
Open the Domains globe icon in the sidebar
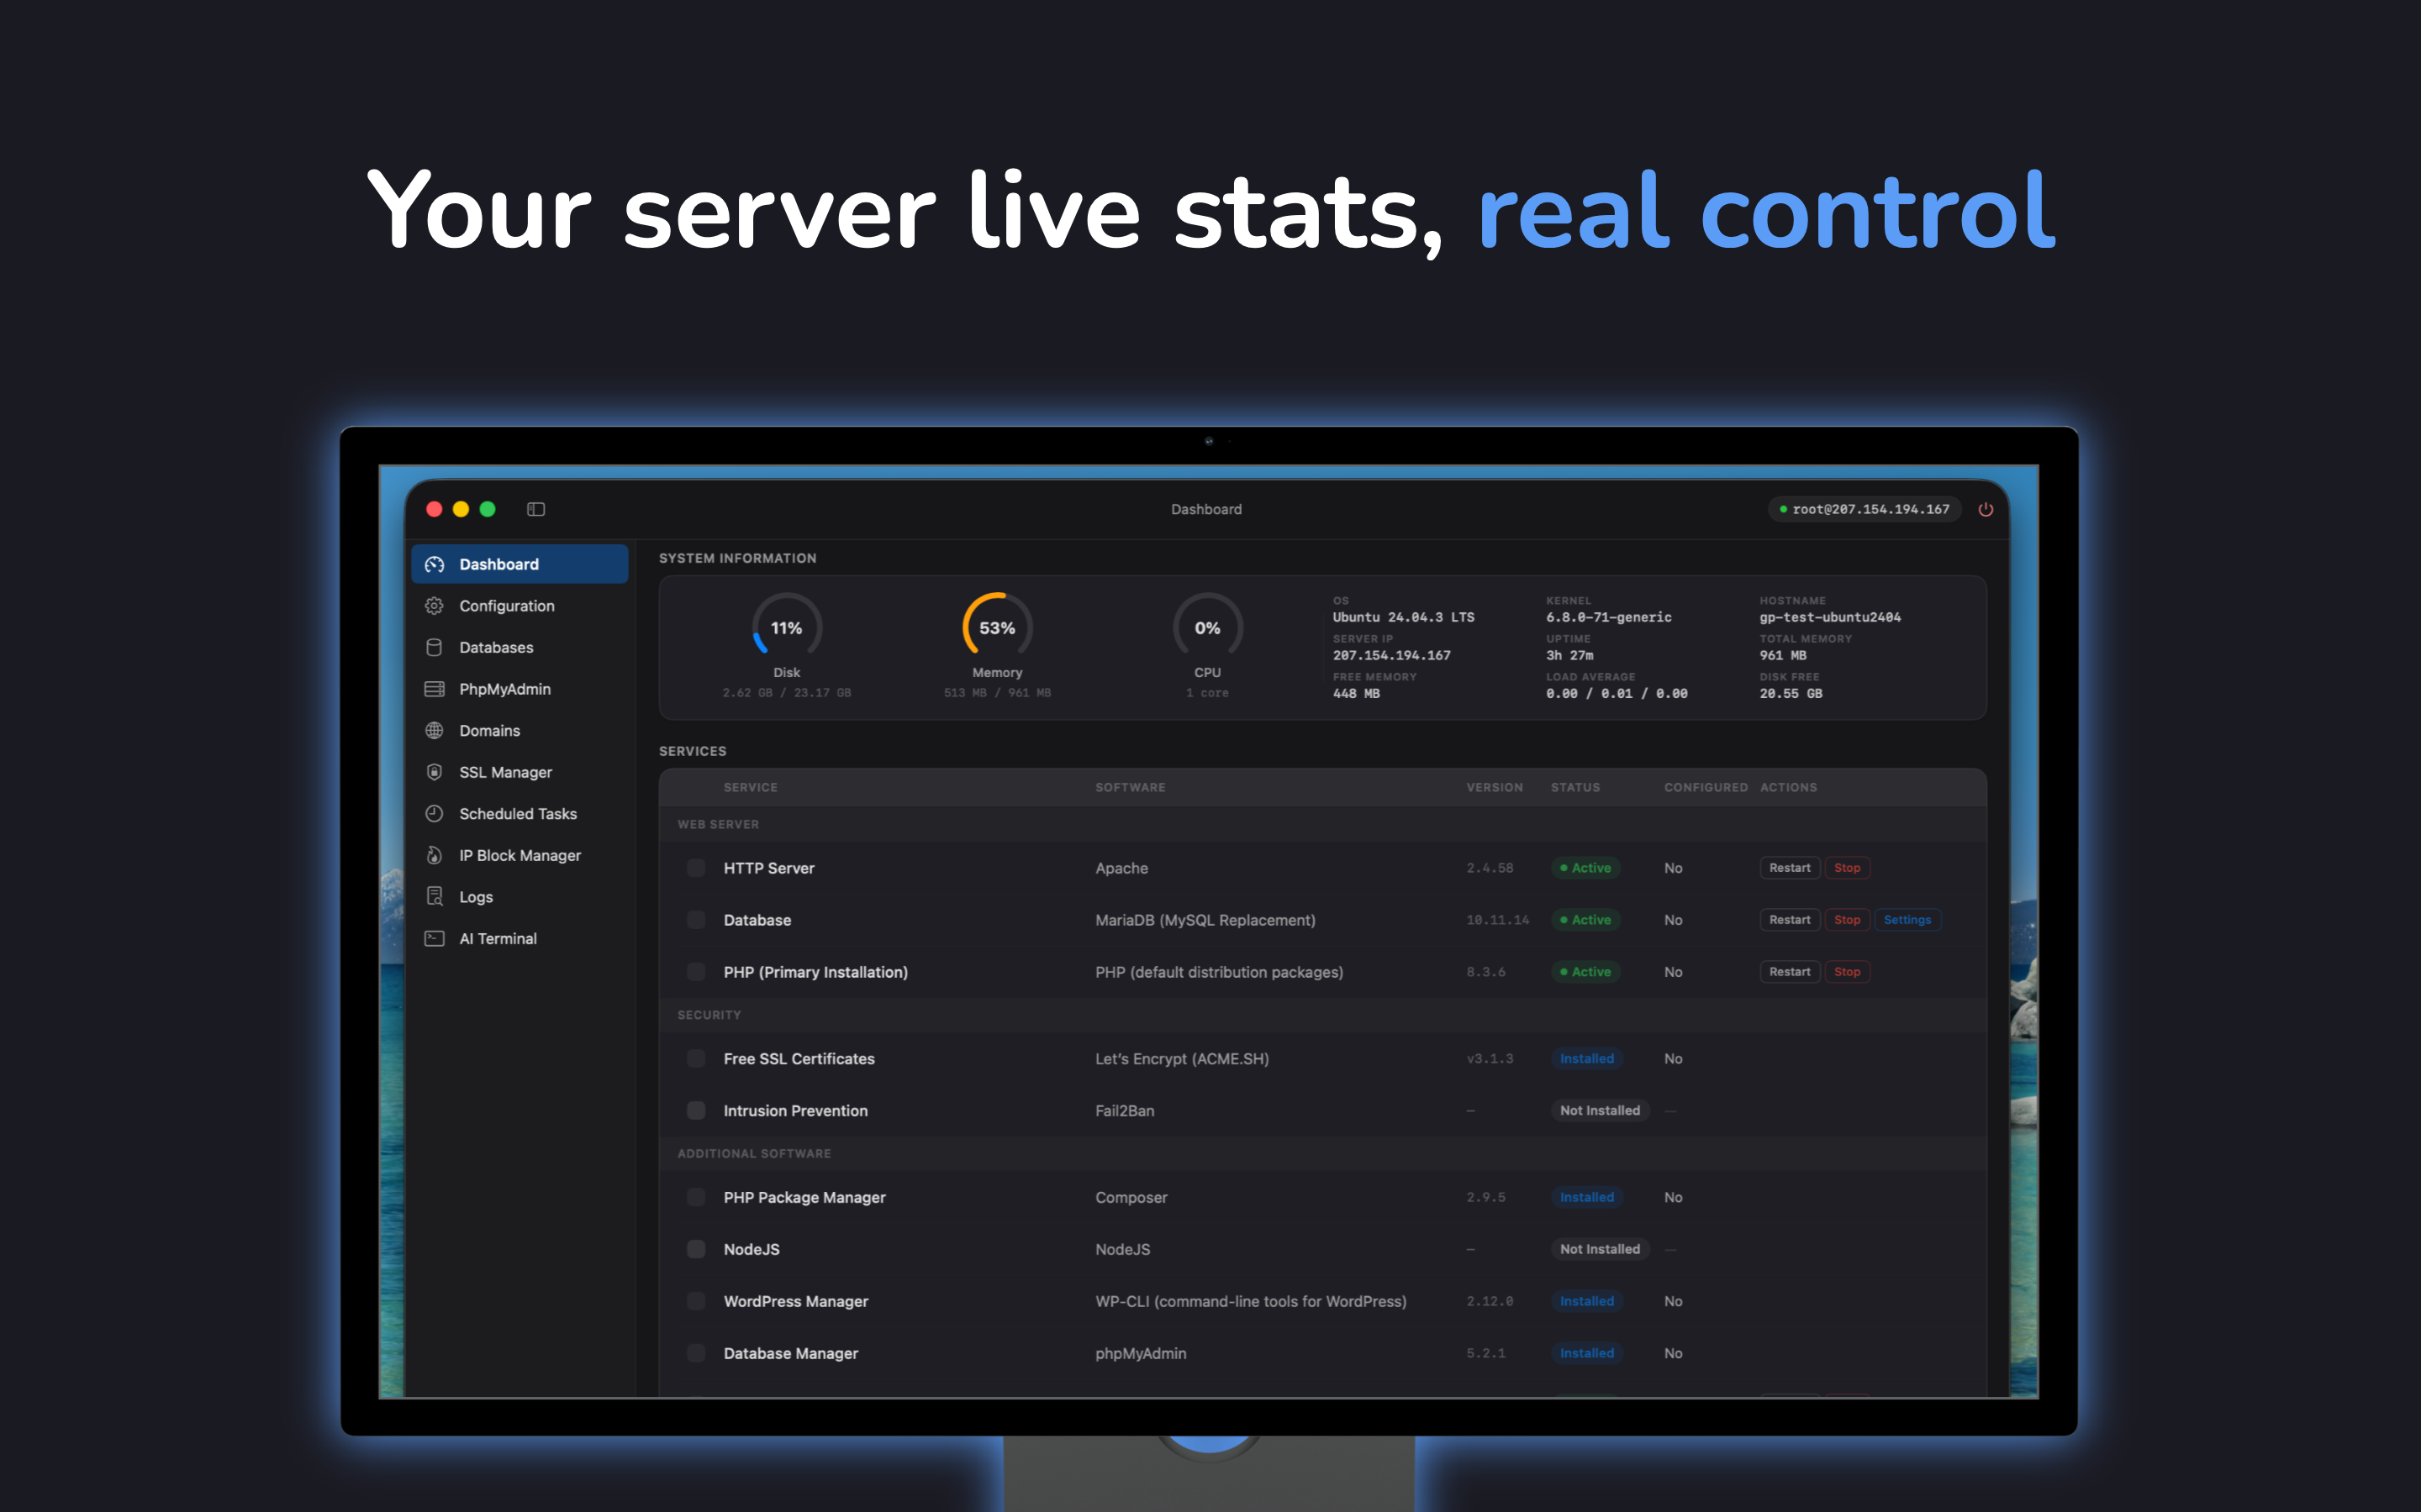coord(434,731)
